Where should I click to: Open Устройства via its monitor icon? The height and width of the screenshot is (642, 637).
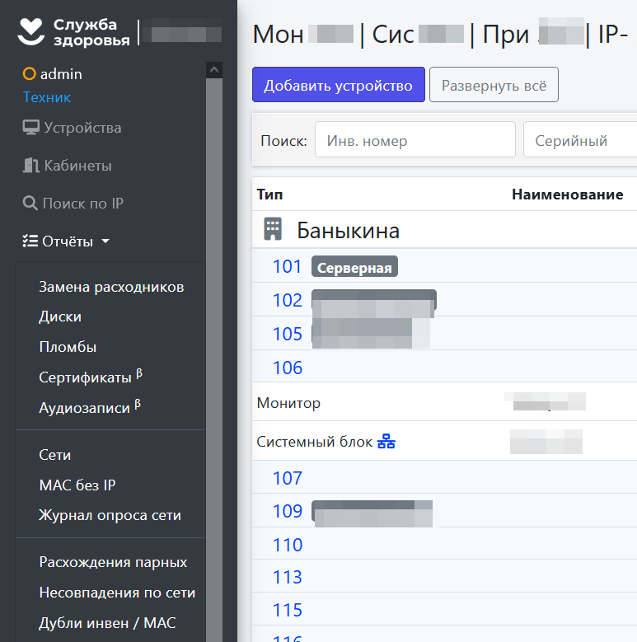coord(30,128)
